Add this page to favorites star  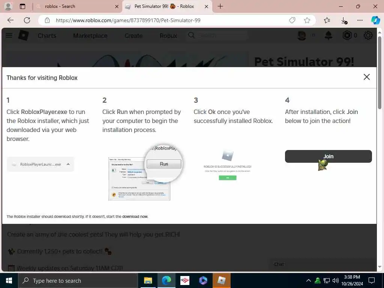tap(307, 20)
